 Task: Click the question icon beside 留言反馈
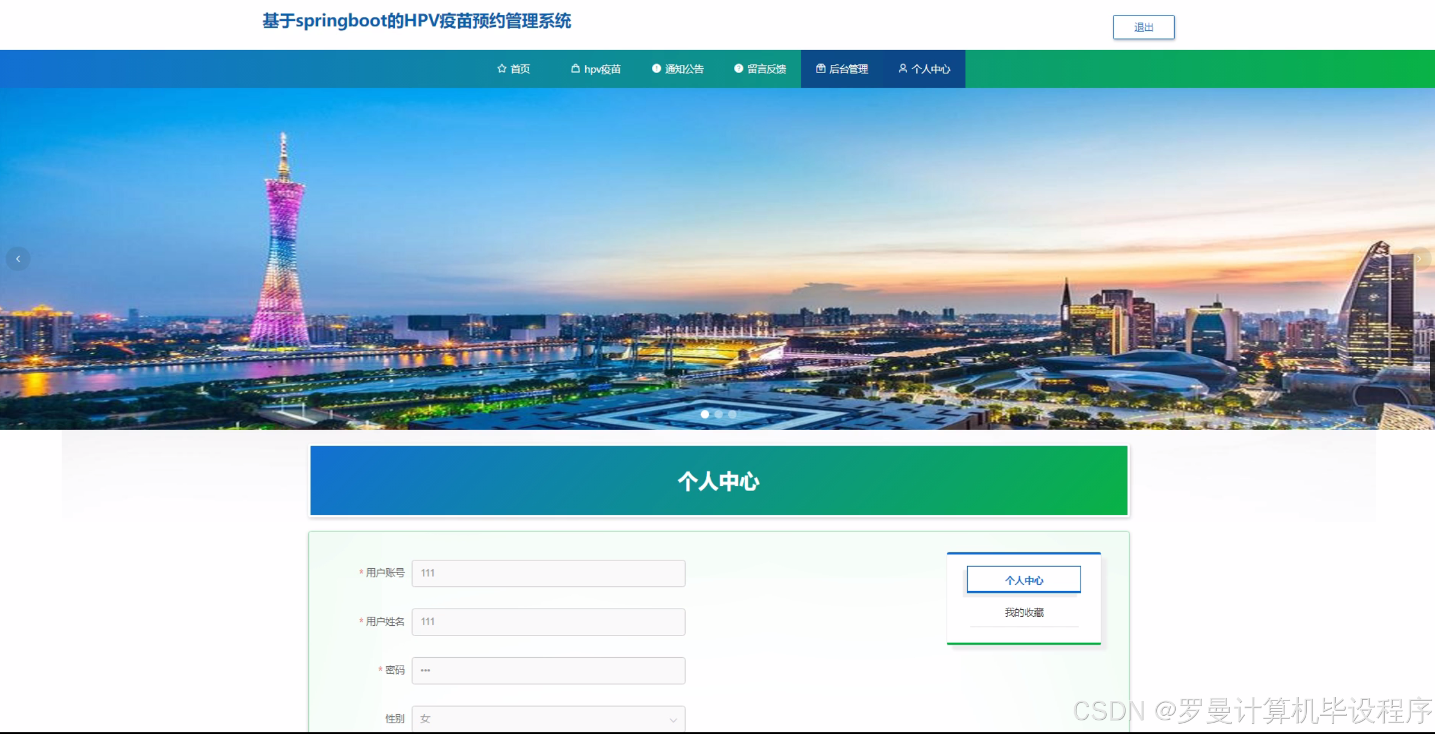[739, 69]
